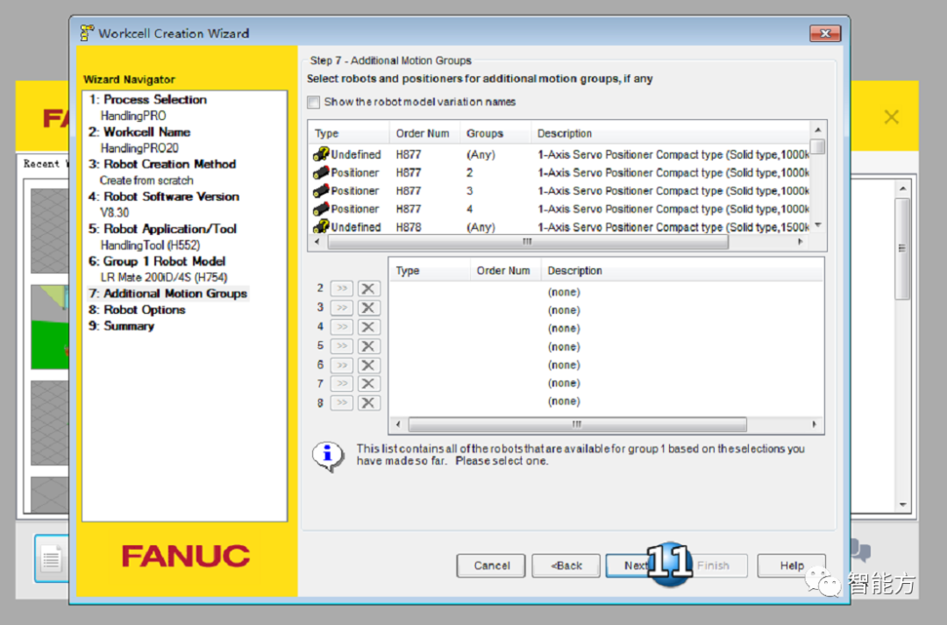Click the add arrow button for motion group 5
The width and height of the screenshot is (947, 625).
click(342, 346)
